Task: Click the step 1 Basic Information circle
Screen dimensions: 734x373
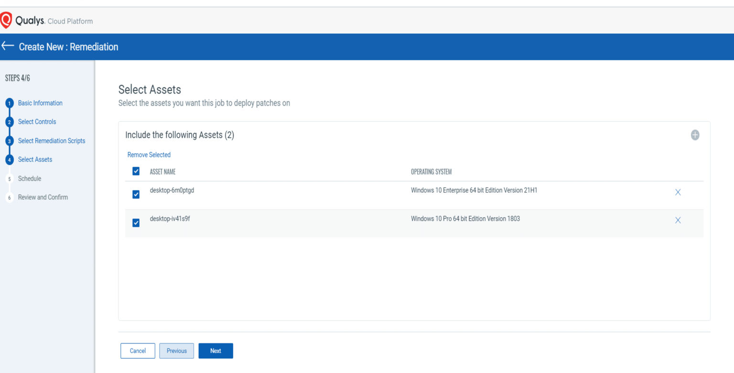Action: [x=9, y=103]
